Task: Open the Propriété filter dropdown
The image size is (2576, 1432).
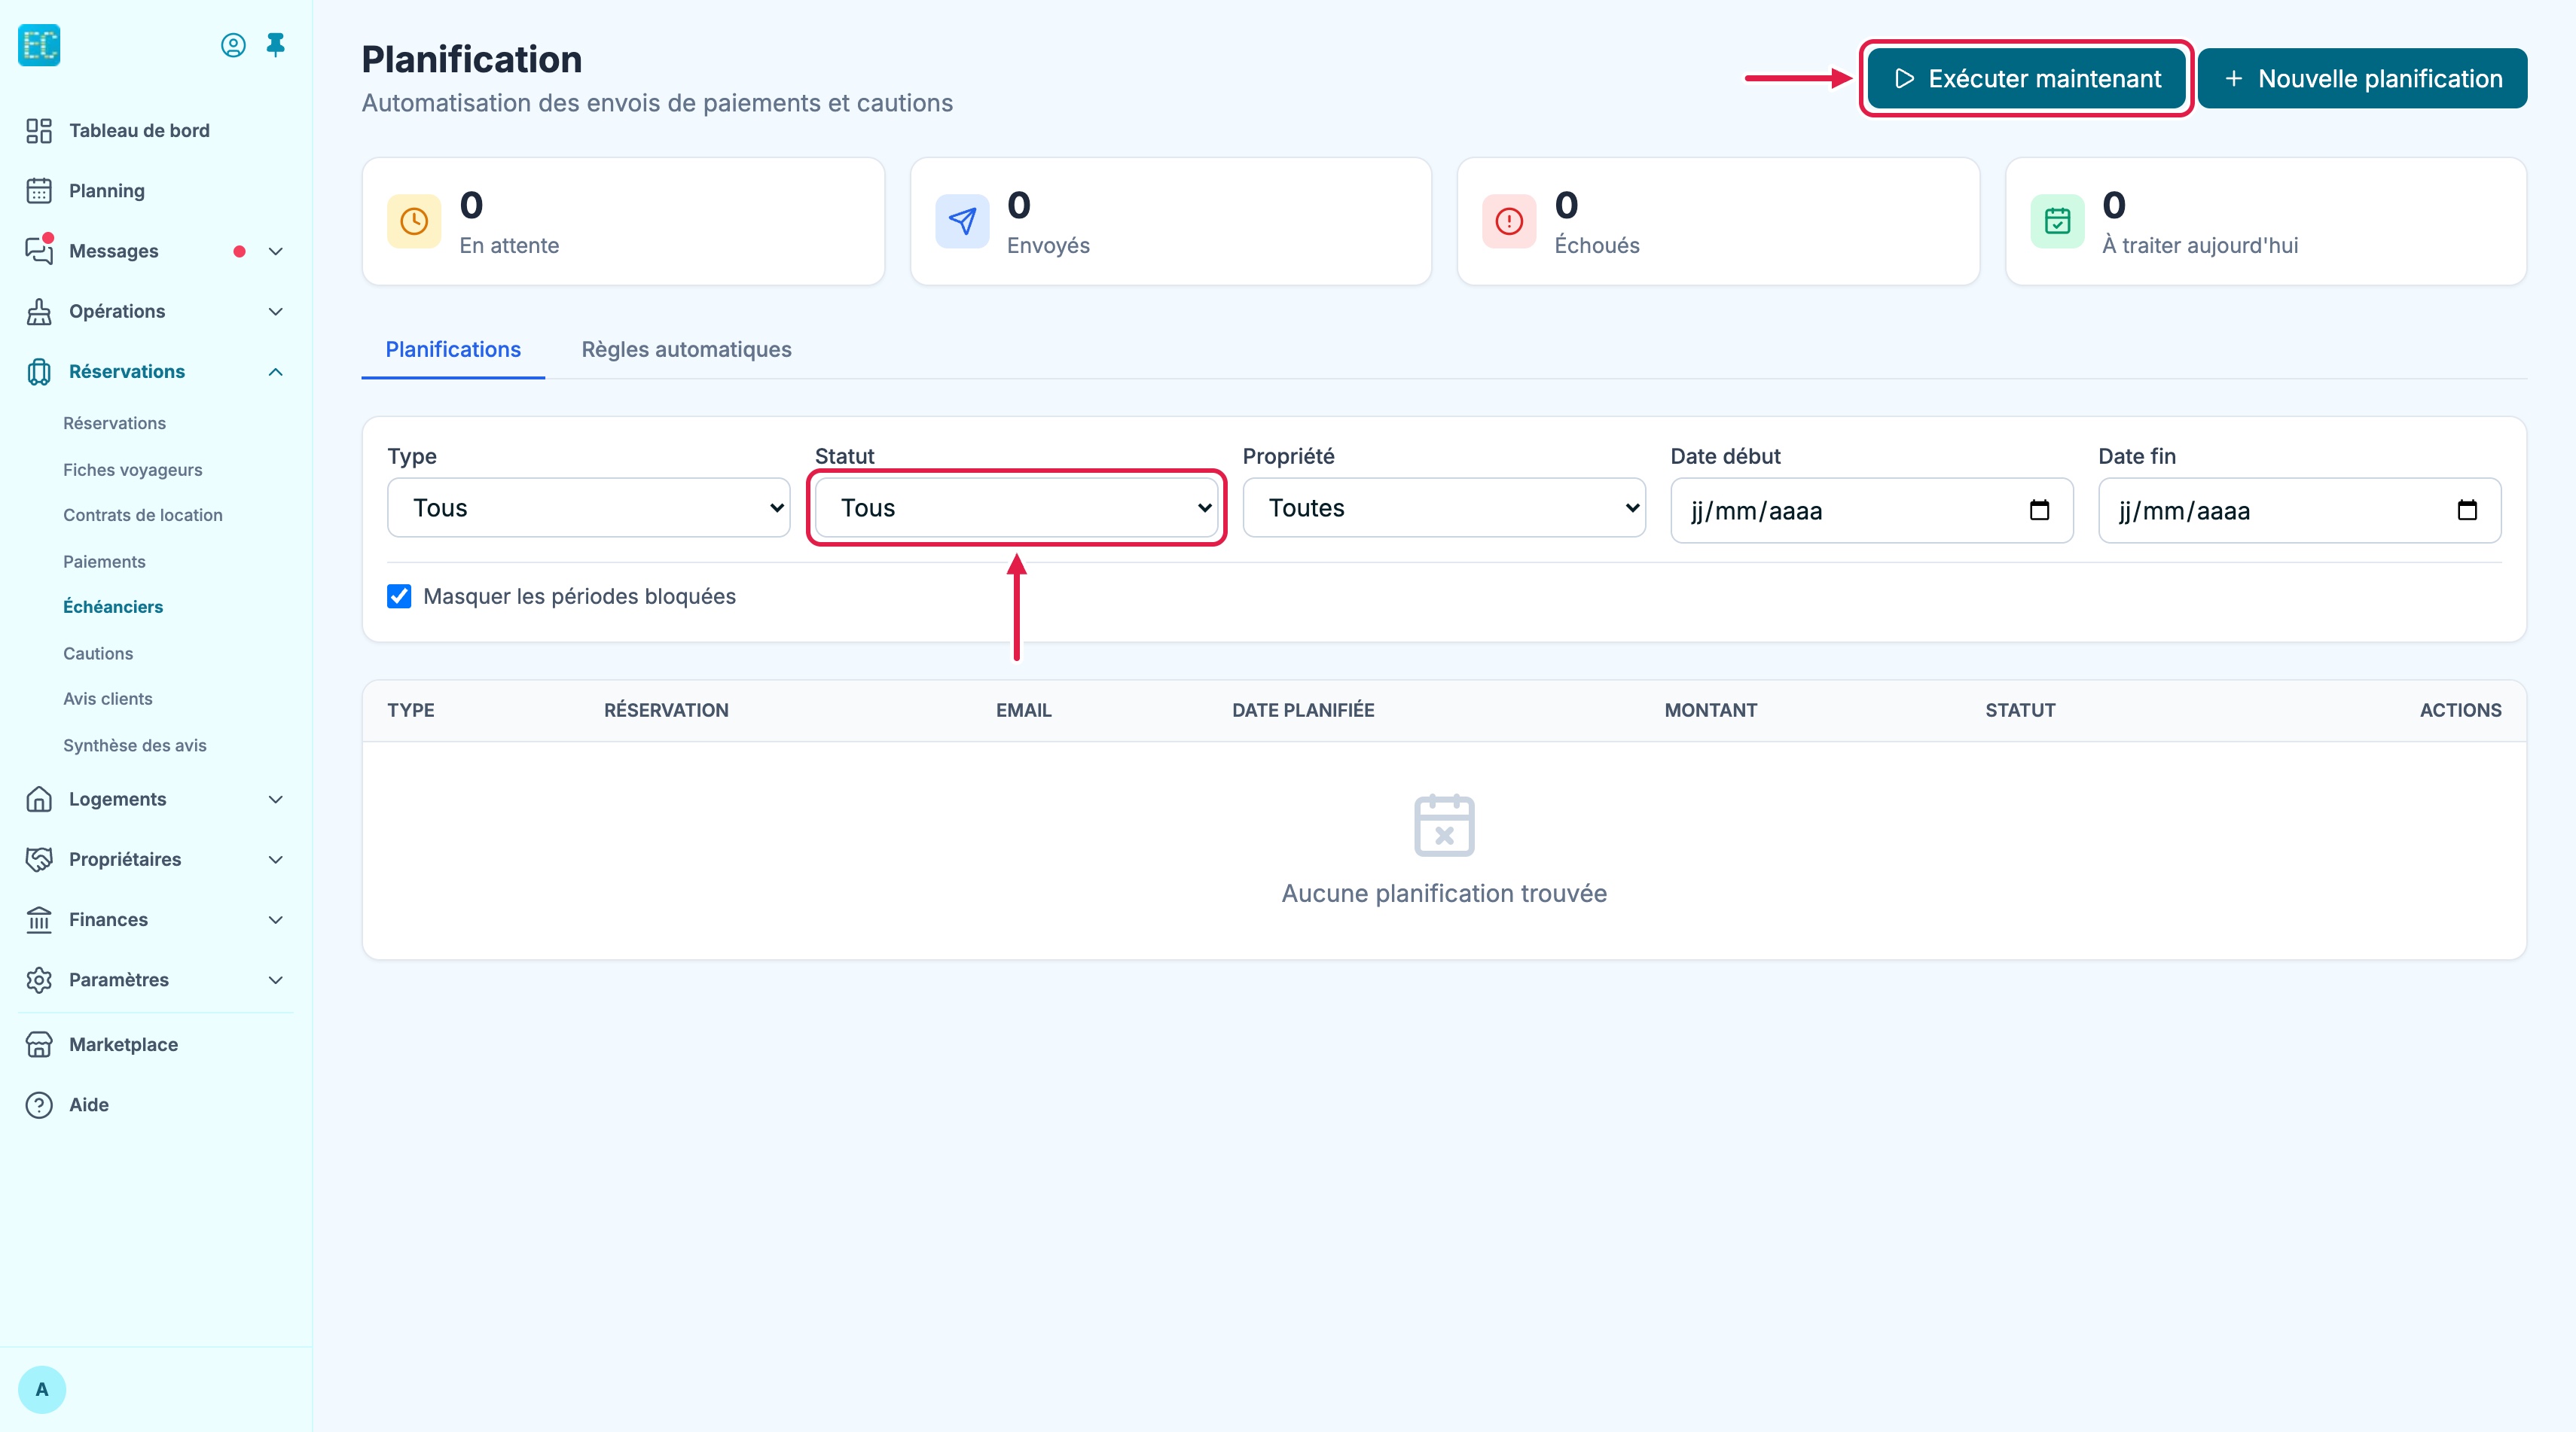Action: coord(1444,507)
